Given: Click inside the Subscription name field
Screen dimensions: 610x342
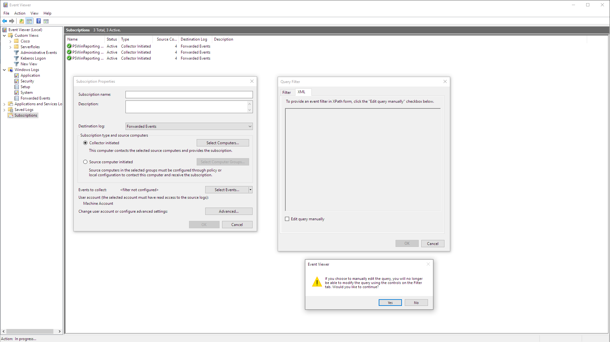Looking at the screenshot, I should [189, 94].
